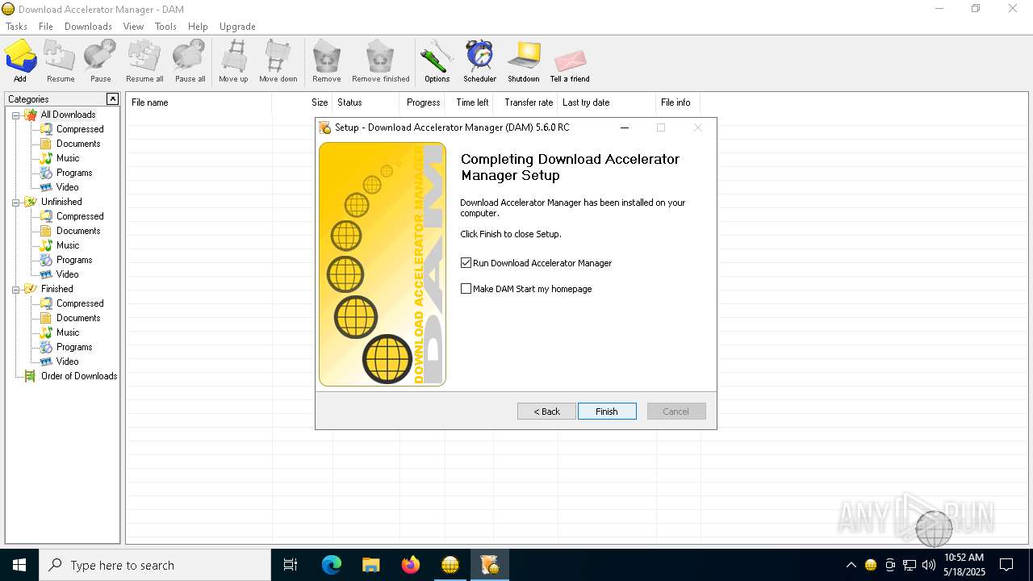The width and height of the screenshot is (1033, 581).
Task: Click the Pause all toolbar icon
Action: (190, 61)
